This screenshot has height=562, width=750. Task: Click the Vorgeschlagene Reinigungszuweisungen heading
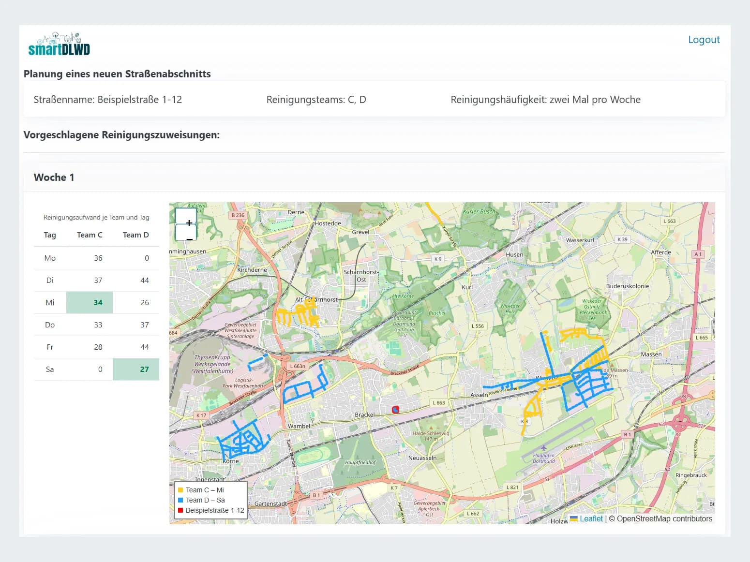tap(121, 135)
